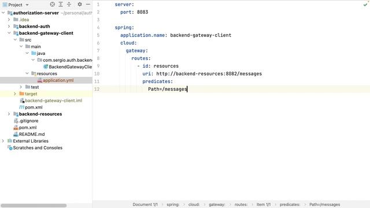Click 'predicates:' breadcrumb in the status path
This screenshot has width=370, height=208.
coord(290,205)
